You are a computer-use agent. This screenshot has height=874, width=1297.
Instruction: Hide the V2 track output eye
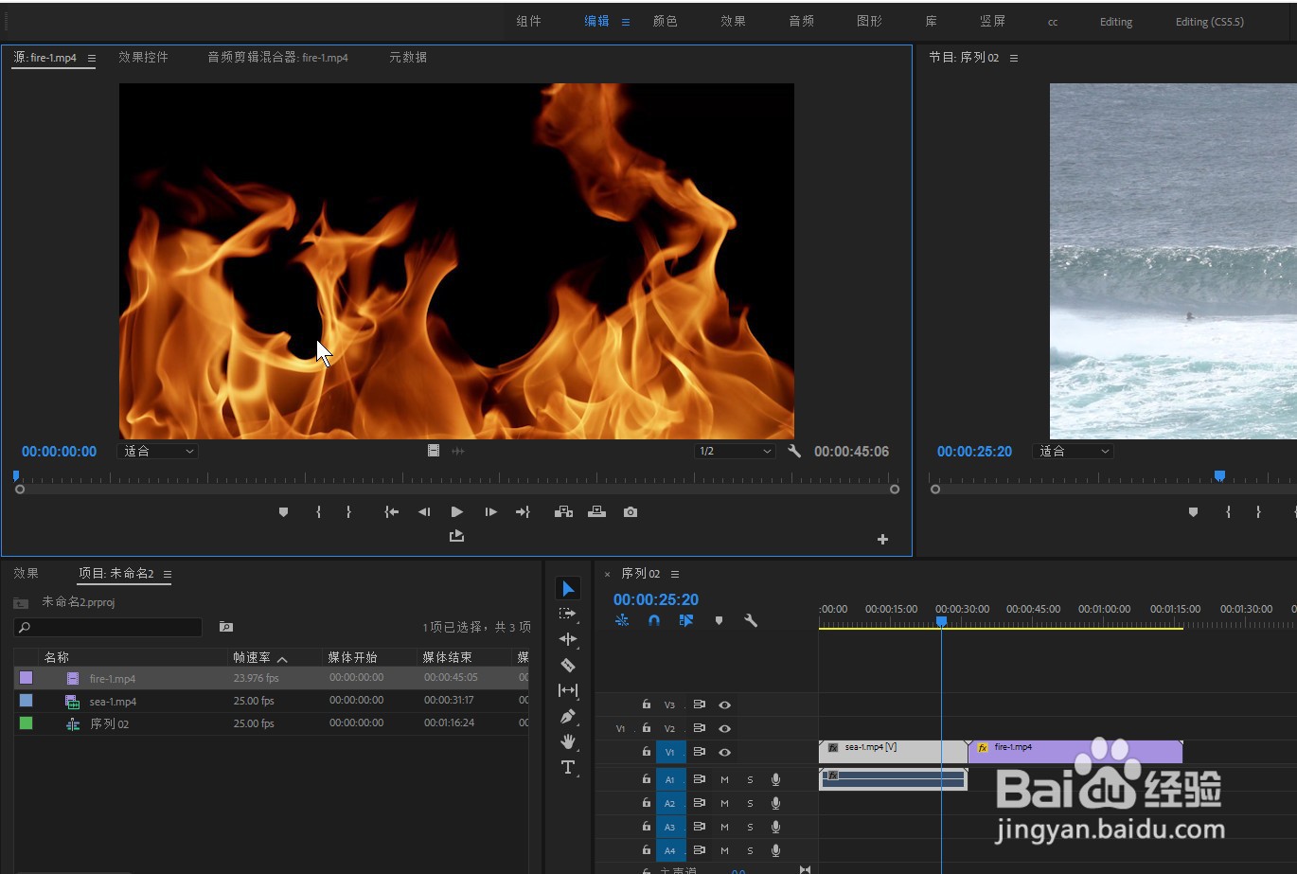[x=724, y=729]
